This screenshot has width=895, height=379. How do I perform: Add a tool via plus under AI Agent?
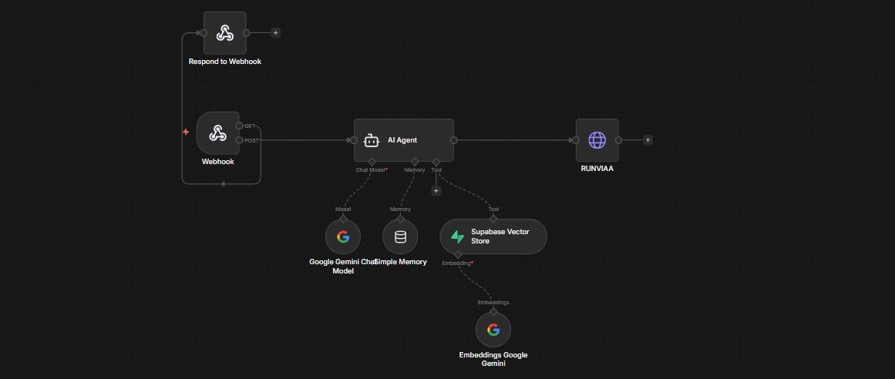pyautogui.click(x=436, y=190)
